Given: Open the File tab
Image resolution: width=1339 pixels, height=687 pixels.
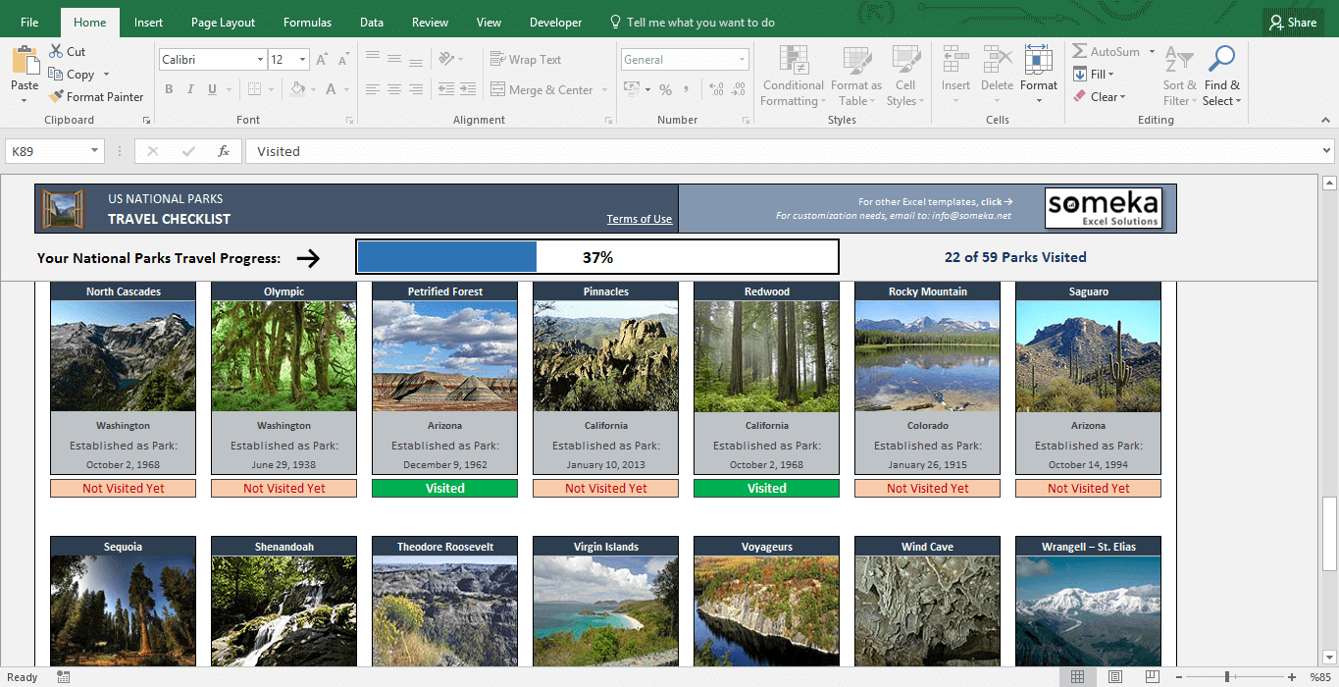Looking at the screenshot, I should (29, 23).
